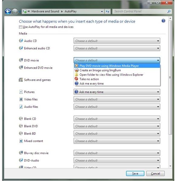
Task: Open the Blu-ray disc movie dropdown
Action: click(x=117, y=153)
